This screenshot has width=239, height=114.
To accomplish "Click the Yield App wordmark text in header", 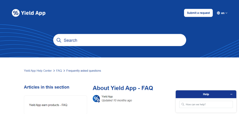I will [33, 13].
